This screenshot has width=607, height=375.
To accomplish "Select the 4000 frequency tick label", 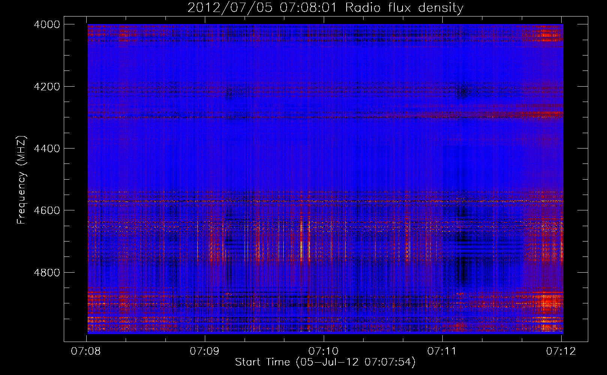I will click(47, 24).
